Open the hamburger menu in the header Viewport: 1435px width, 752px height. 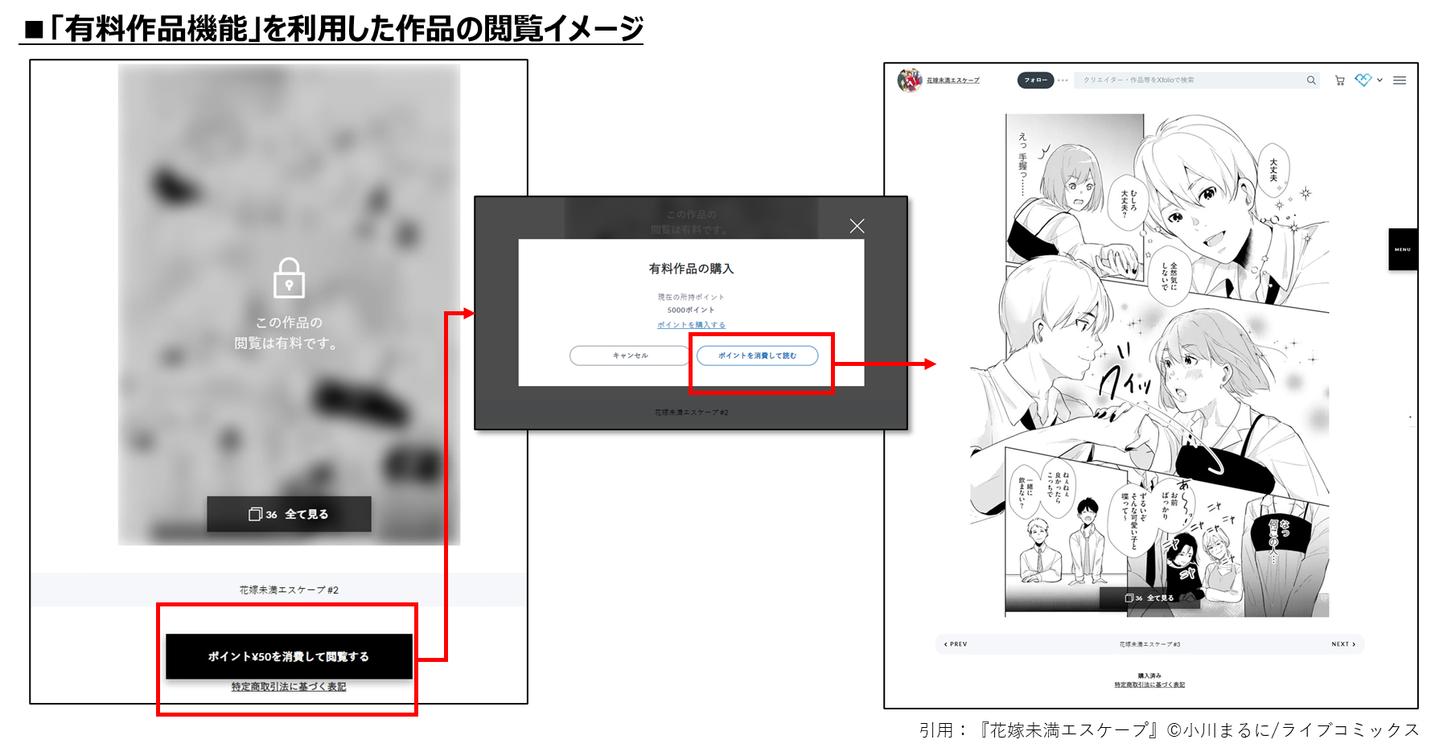click(1400, 80)
